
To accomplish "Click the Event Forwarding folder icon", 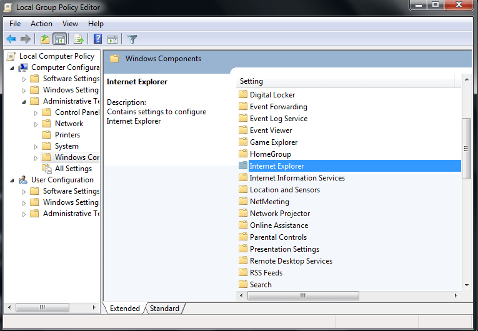I will click(x=243, y=106).
